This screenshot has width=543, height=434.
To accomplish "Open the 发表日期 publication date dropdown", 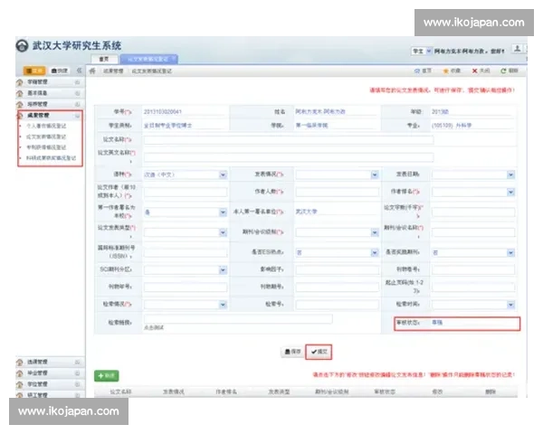I will pyautogui.click(x=510, y=175).
